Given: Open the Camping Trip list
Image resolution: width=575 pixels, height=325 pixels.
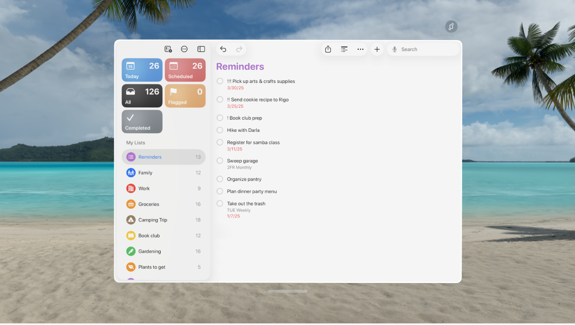Looking at the screenshot, I should (x=164, y=220).
